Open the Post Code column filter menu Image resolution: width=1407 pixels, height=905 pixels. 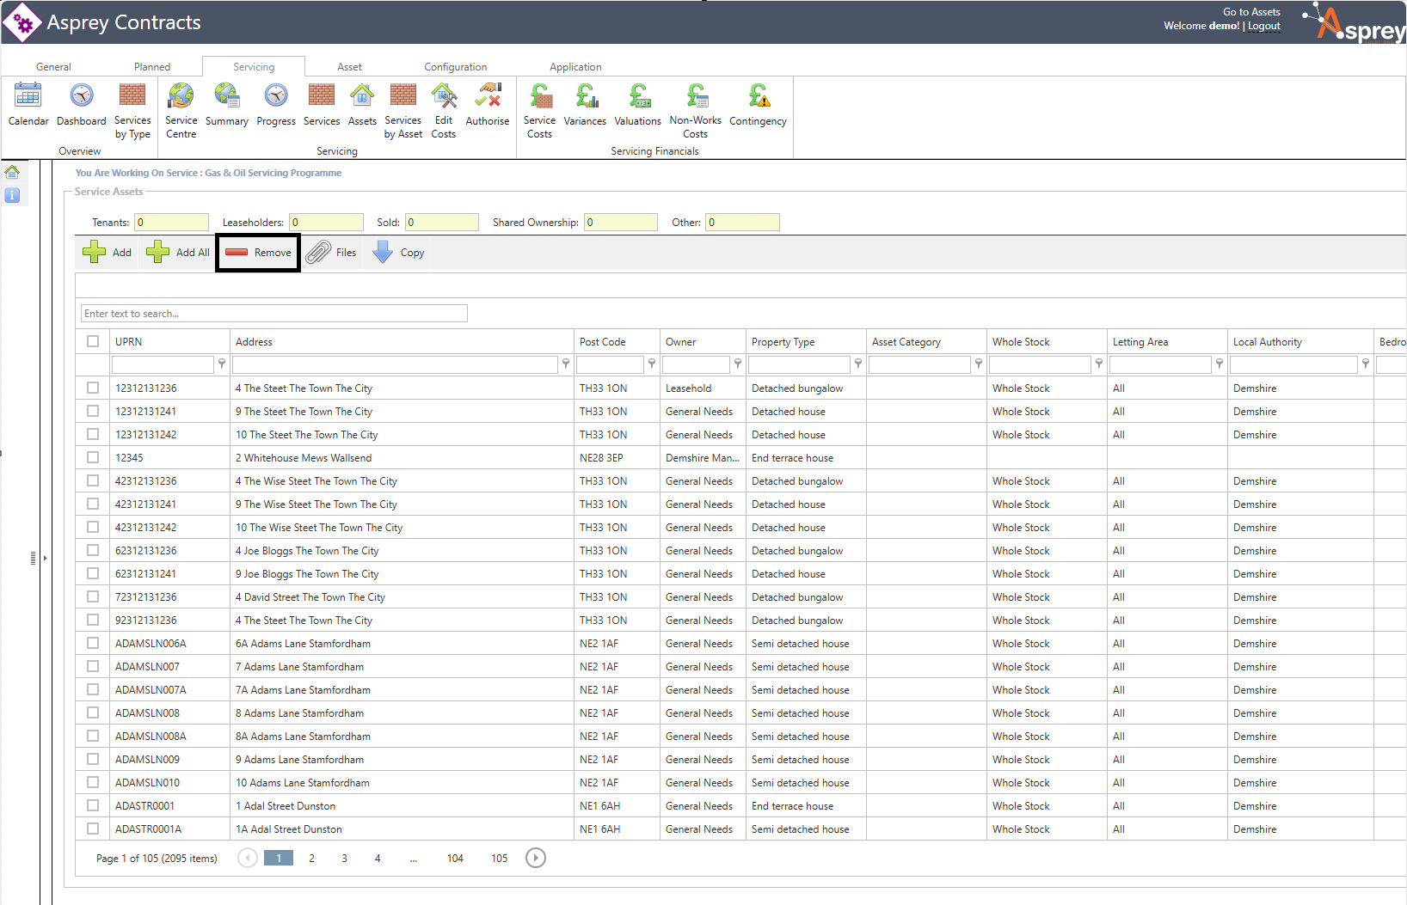pos(652,364)
